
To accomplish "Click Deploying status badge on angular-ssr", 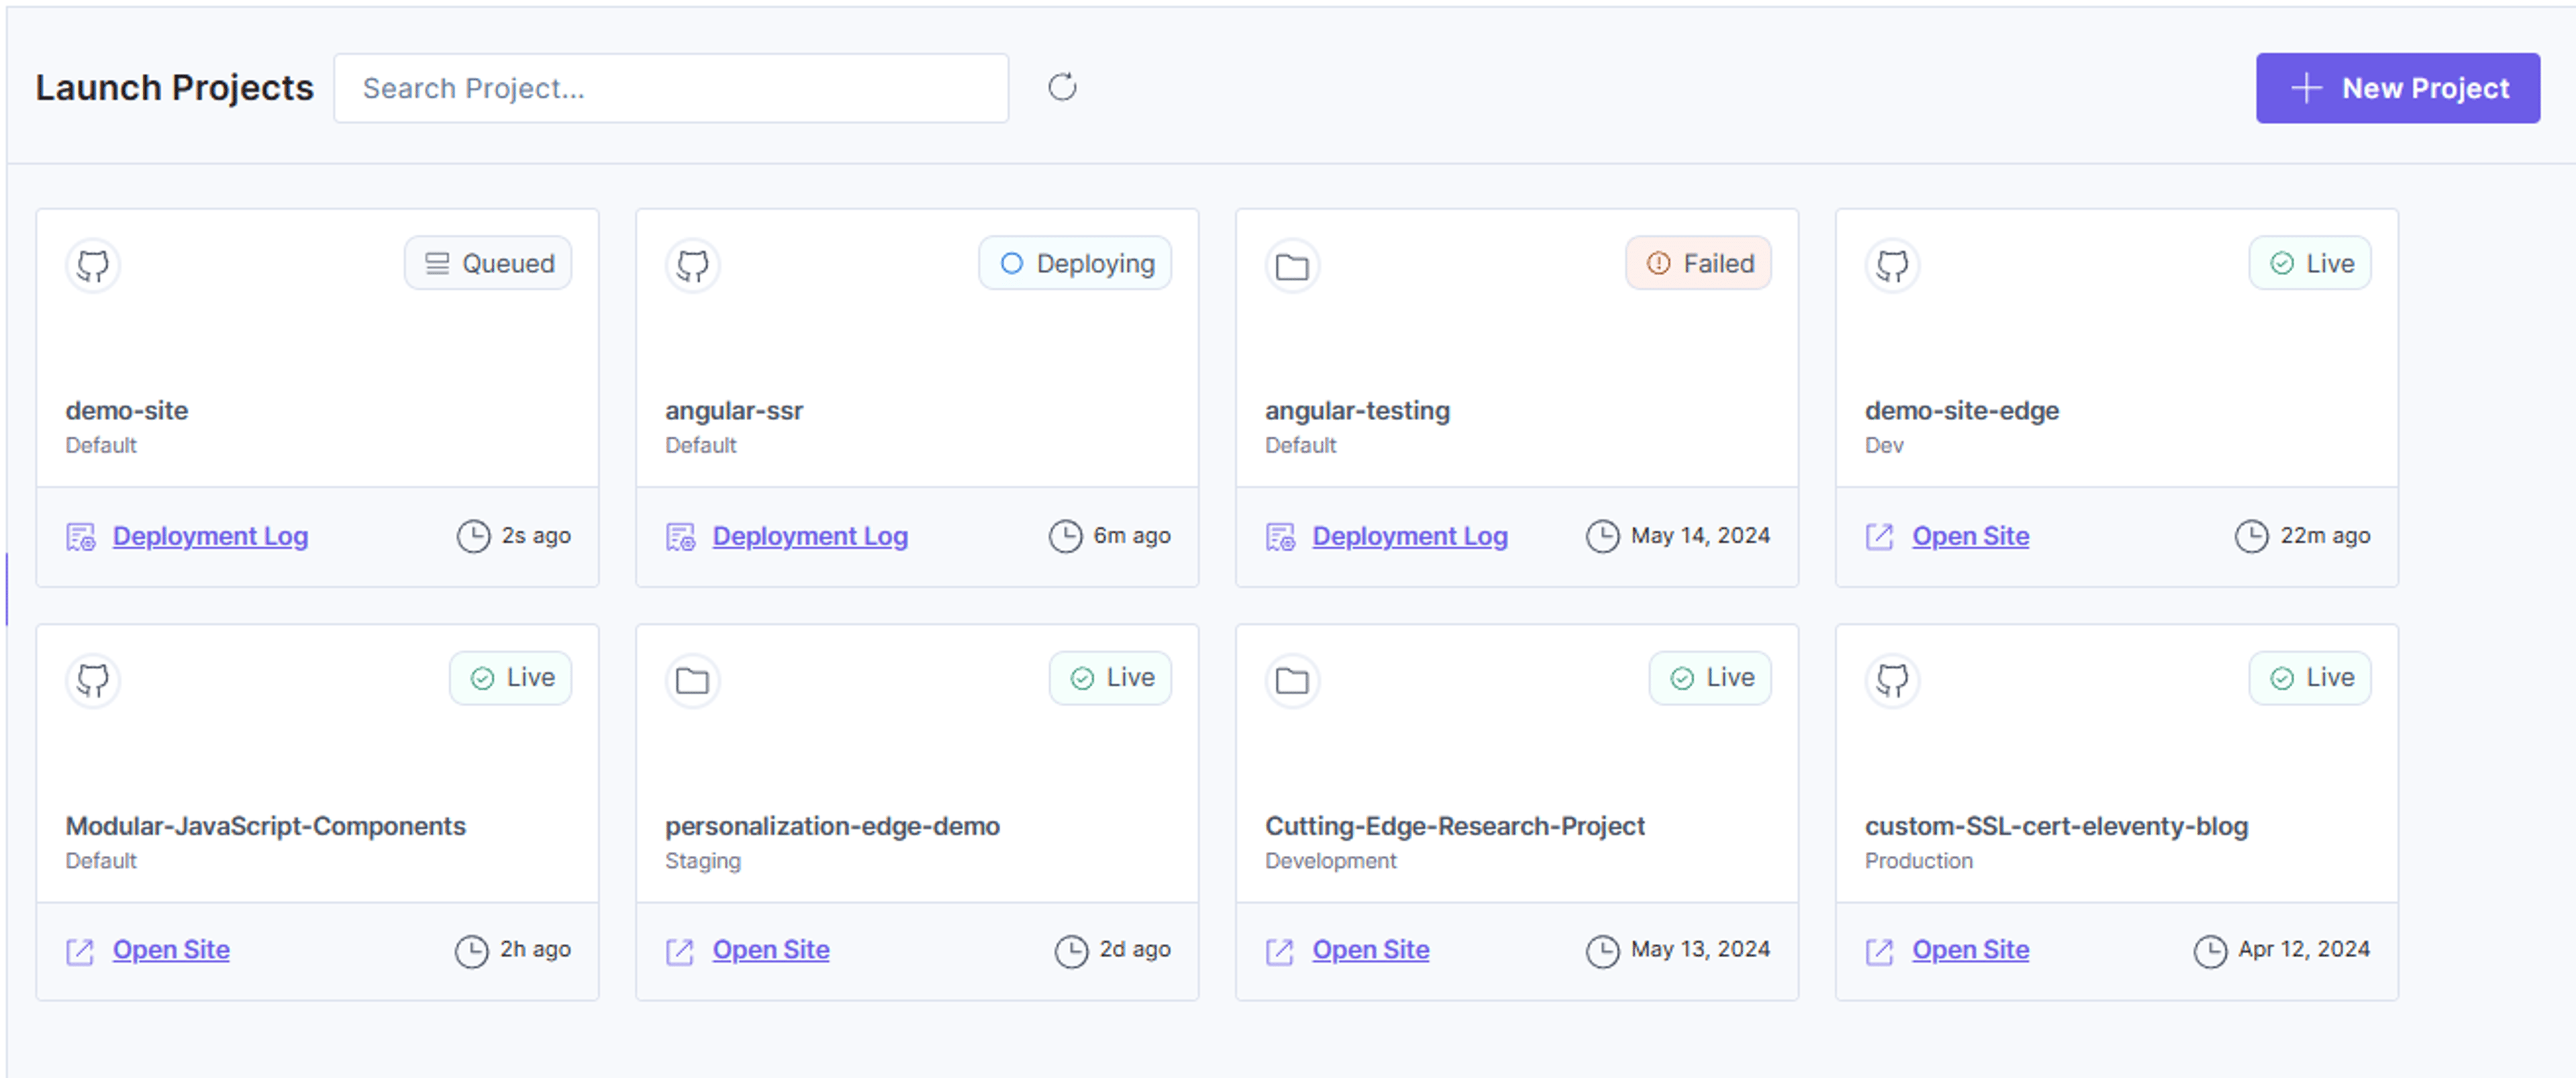I will (x=1075, y=263).
